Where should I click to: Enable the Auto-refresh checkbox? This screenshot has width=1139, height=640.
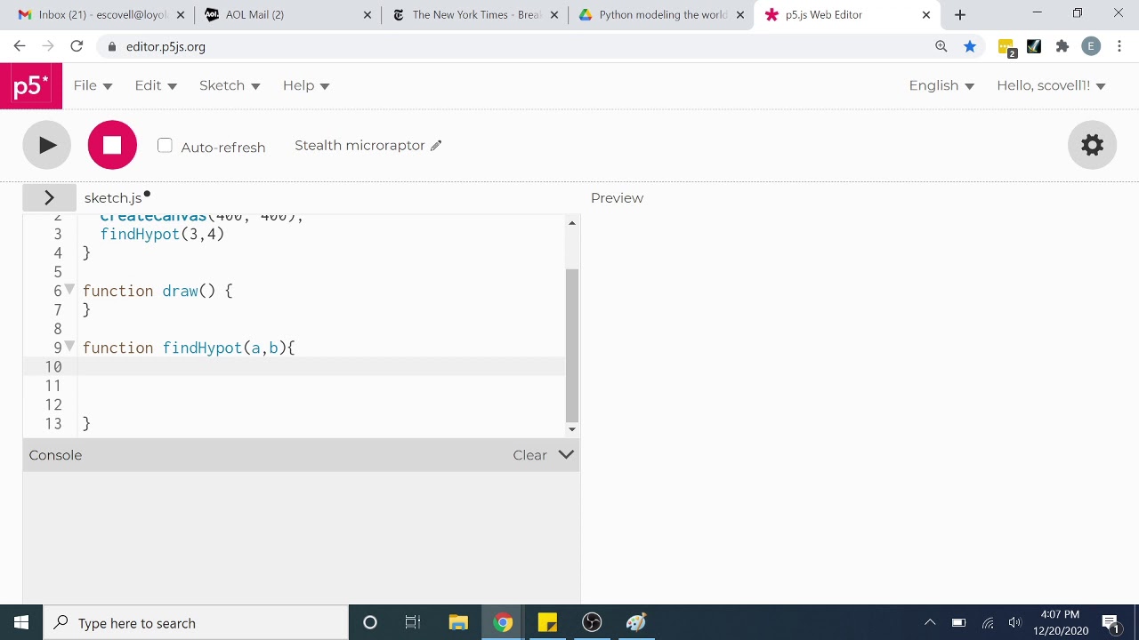(x=165, y=146)
